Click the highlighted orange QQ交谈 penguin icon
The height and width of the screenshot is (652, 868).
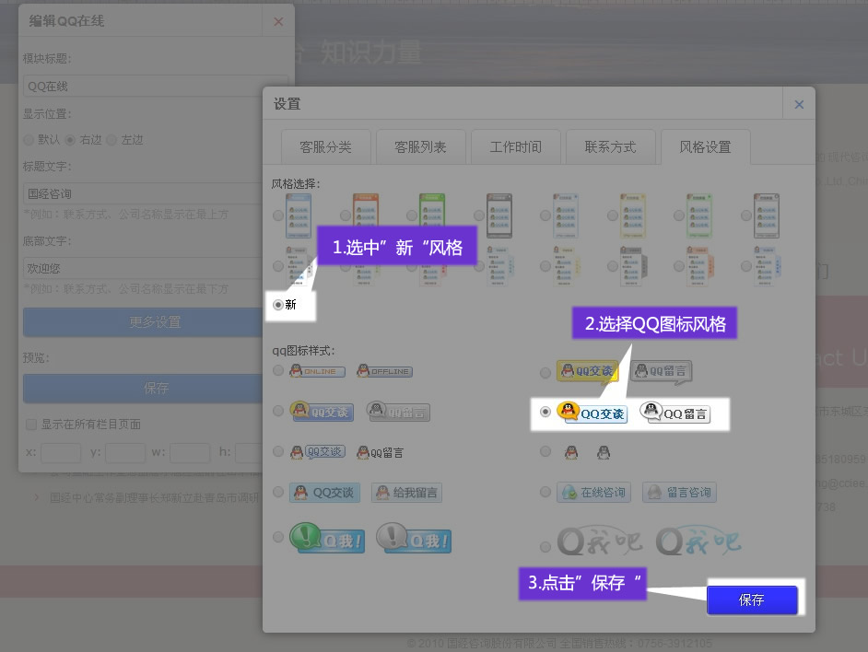point(592,413)
